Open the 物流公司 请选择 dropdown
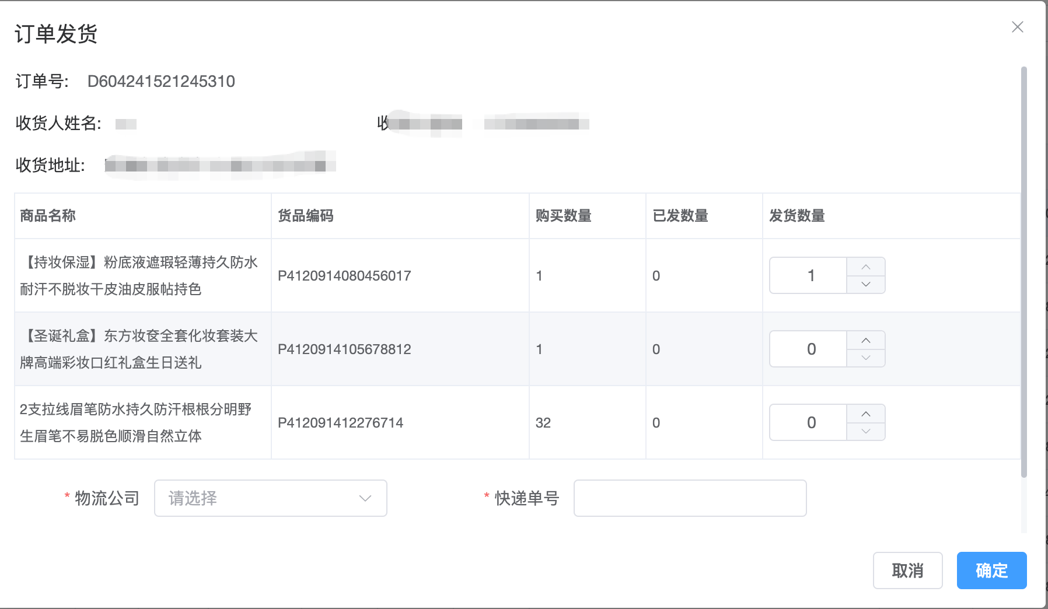 click(271, 498)
